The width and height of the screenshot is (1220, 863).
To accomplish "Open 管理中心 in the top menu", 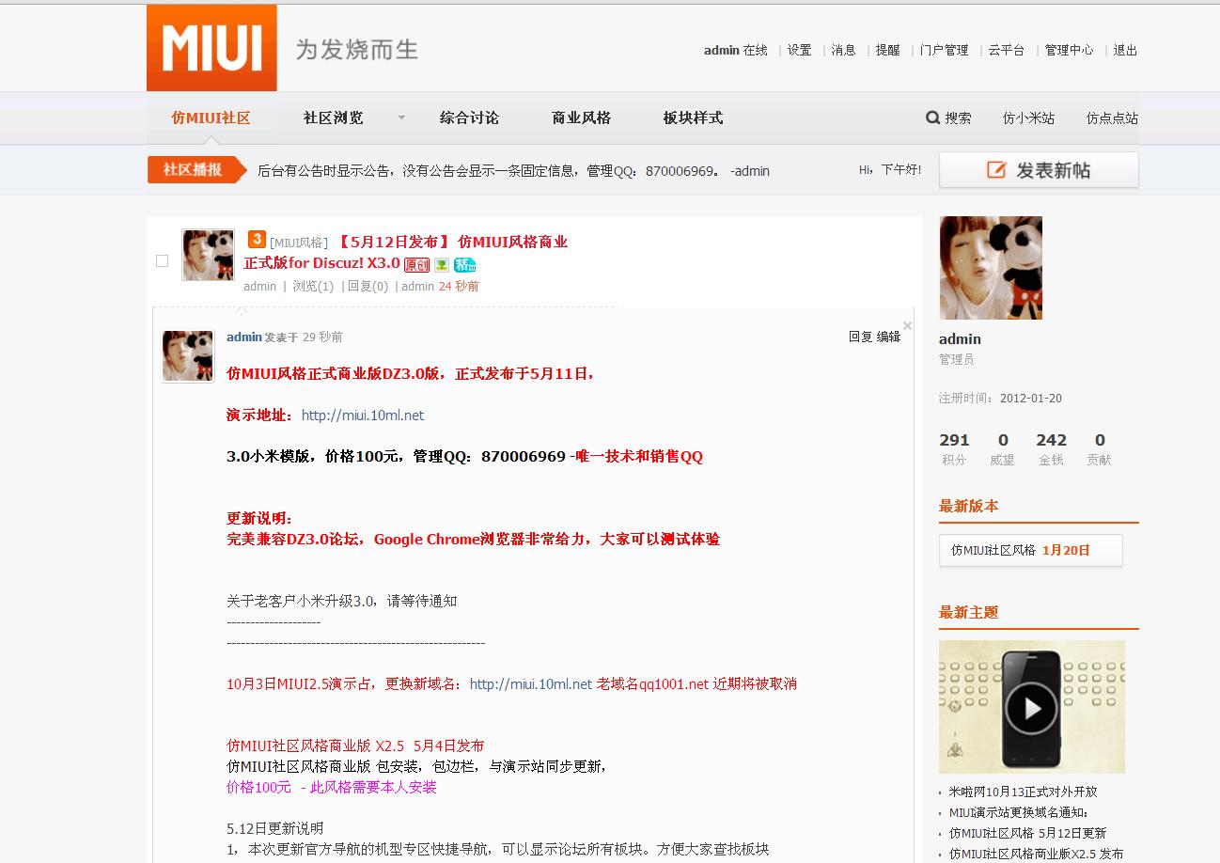I will pyautogui.click(x=1069, y=50).
